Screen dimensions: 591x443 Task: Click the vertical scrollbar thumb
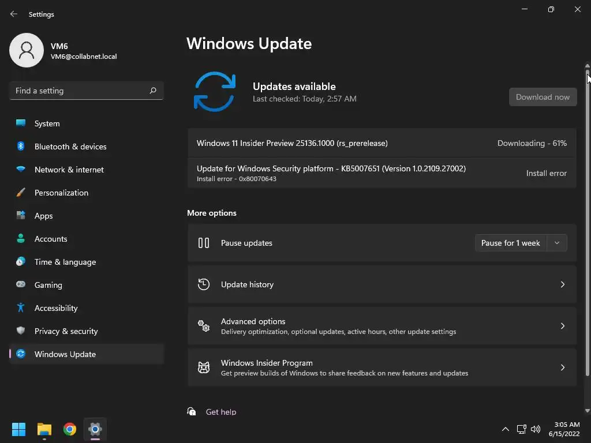click(587, 222)
